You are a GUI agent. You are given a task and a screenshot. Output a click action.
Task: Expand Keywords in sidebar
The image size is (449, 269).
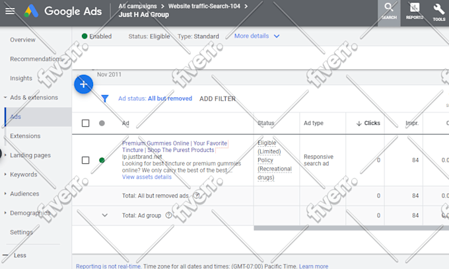(5, 174)
